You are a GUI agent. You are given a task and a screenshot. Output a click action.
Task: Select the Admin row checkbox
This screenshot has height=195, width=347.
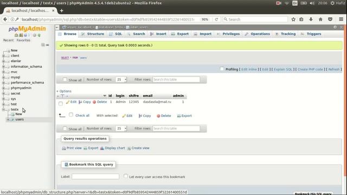[61, 103]
